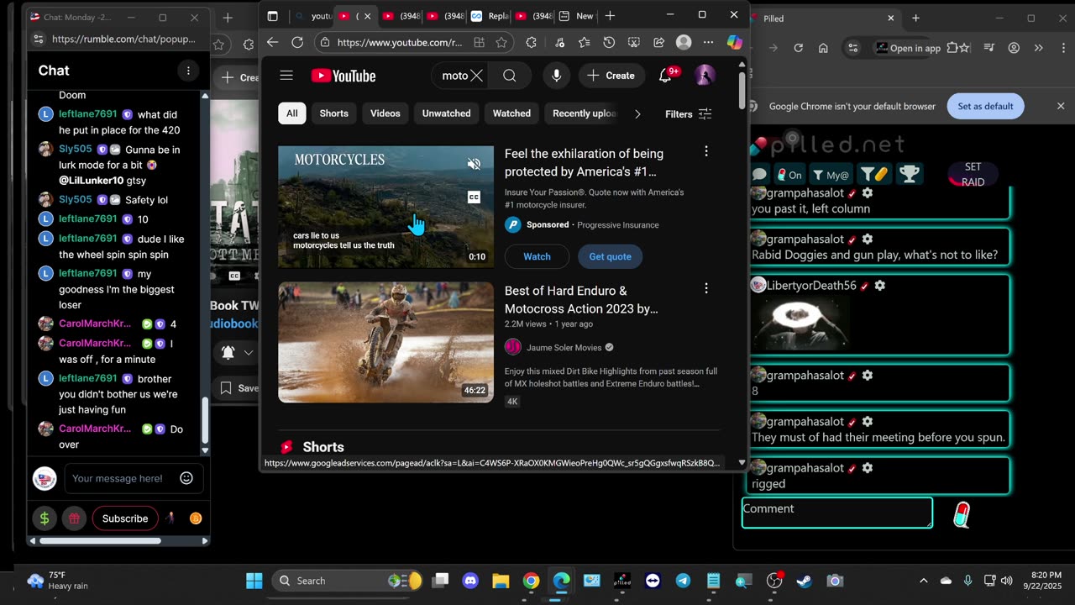The height and width of the screenshot is (605, 1075).
Task: Toggle the pill On switch
Action: click(x=789, y=175)
